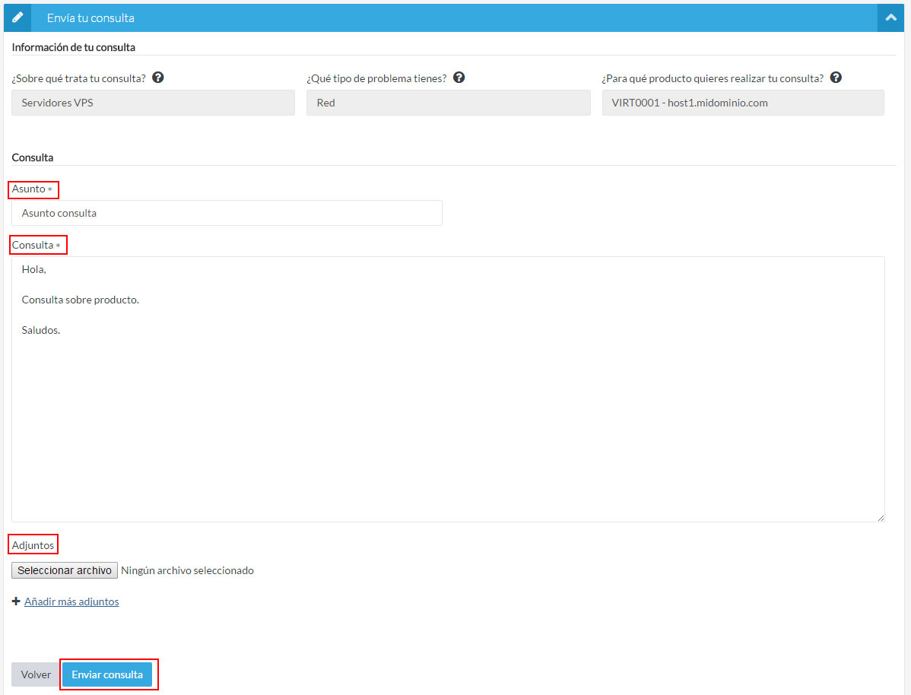Viewport: 911px width, 695px height.
Task: Click the pencil icon in the header
Action: (x=18, y=17)
